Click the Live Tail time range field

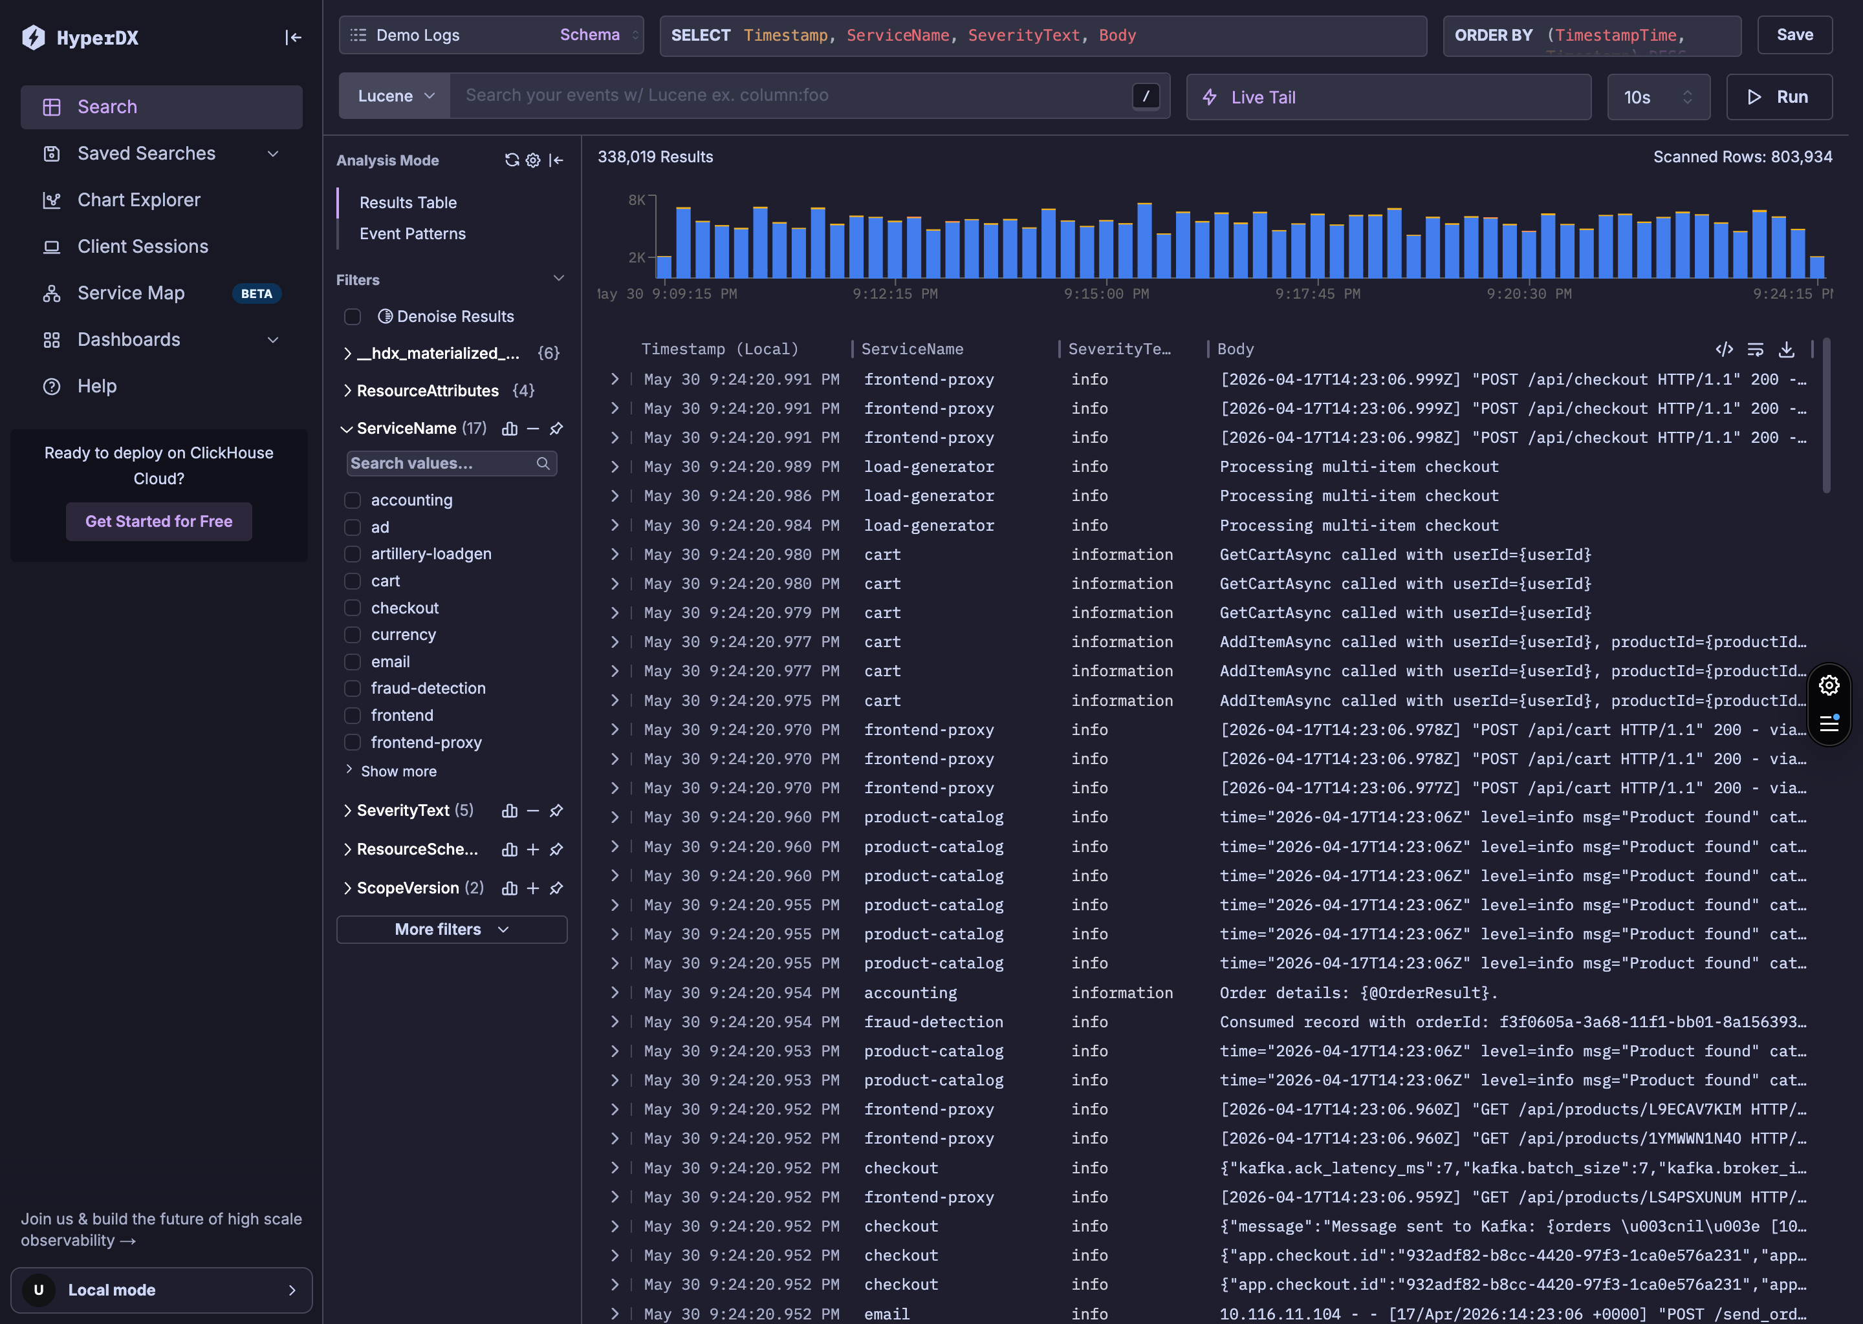(1388, 97)
